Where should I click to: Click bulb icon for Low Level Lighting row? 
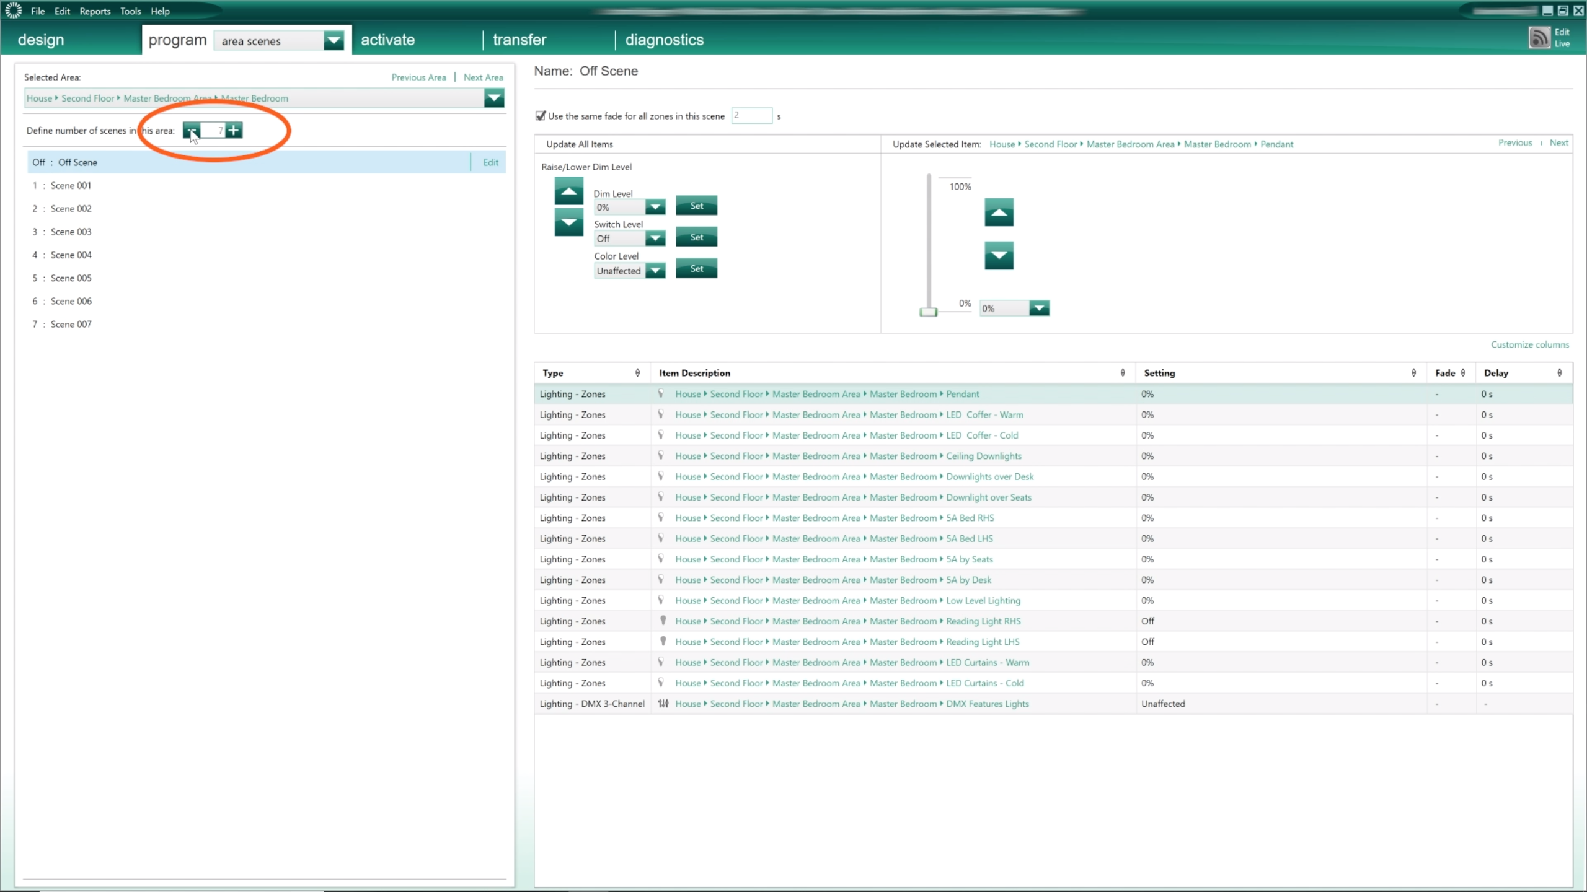[661, 600]
